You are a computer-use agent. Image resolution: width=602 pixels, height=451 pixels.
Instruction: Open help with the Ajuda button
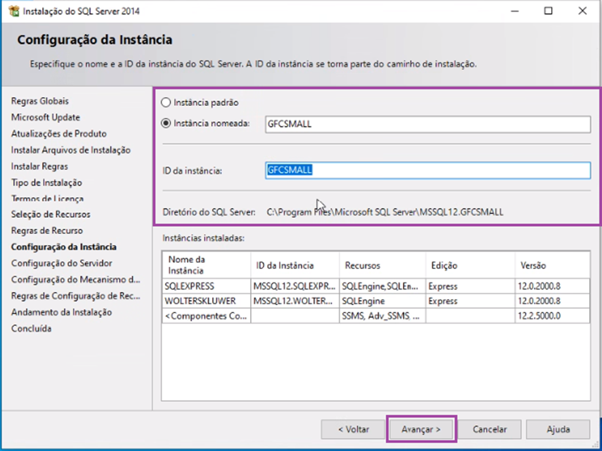pos(558,429)
